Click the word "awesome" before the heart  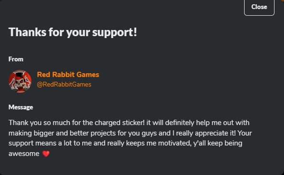(24, 154)
